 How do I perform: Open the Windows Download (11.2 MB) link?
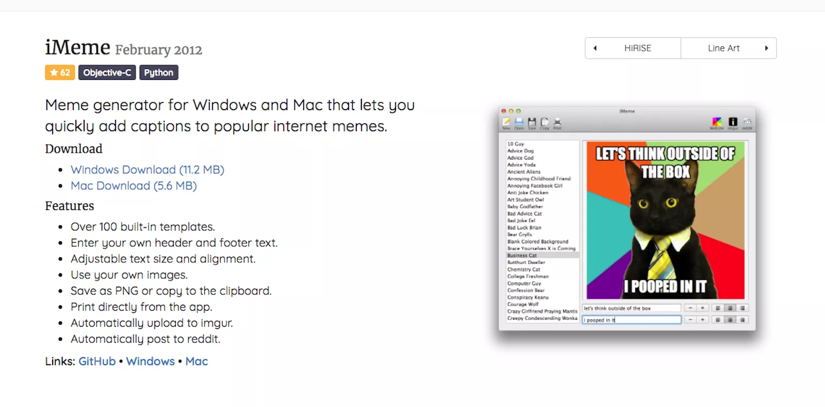point(147,170)
